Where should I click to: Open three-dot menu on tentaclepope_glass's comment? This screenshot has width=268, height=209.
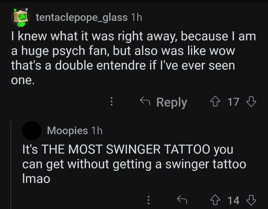tap(112, 102)
